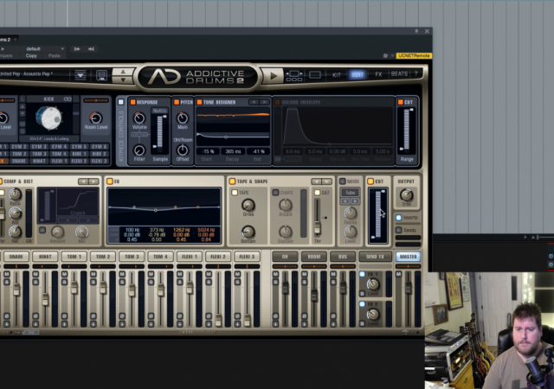This screenshot has width=554, height=389.
Task: Click the kick drum image
Action: pyautogui.click(x=48, y=118)
